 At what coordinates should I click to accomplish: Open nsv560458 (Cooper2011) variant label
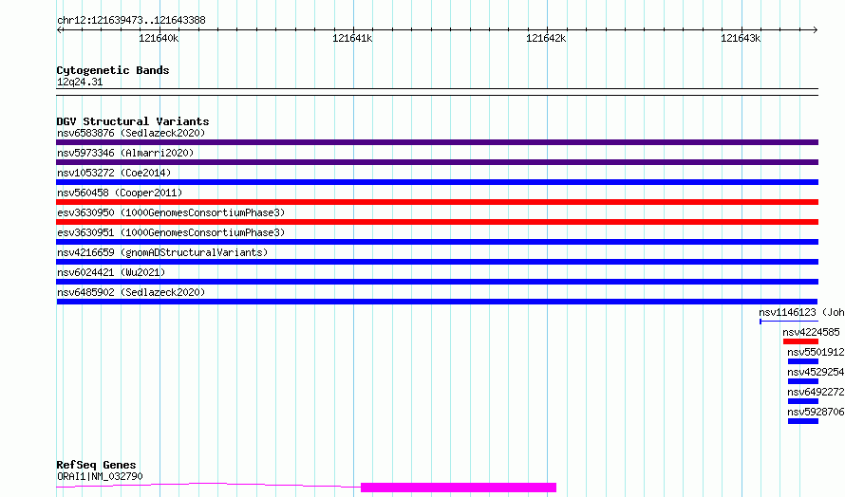[120, 193]
